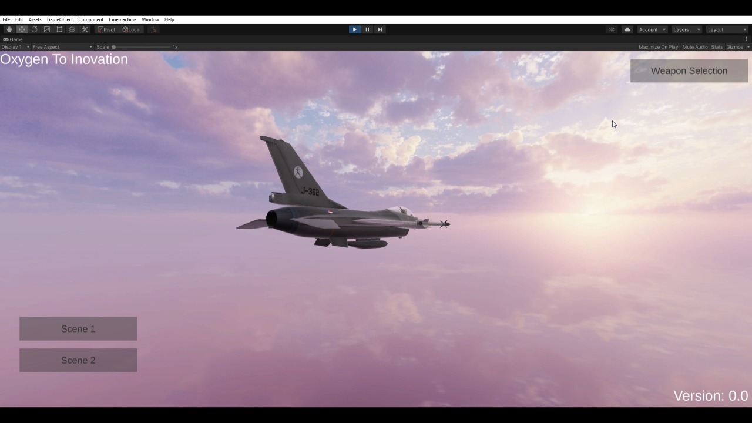The image size is (752, 423).
Task: Toggle Maximize On Play
Action: click(658, 47)
